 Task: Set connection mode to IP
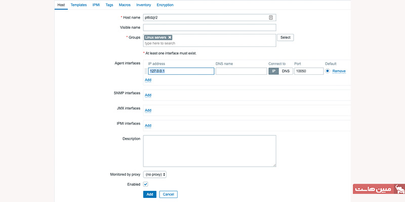pos(274,71)
